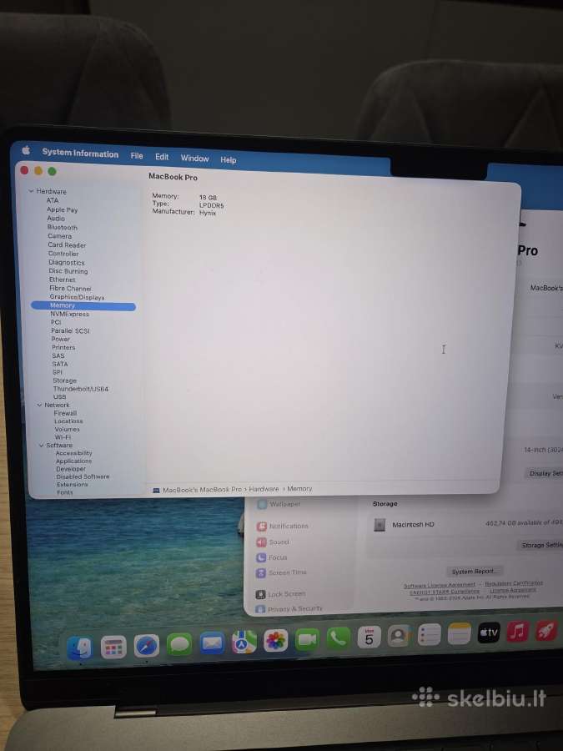This screenshot has height=751, width=563.
Task: Open the Edit menu
Action: [x=162, y=157]
